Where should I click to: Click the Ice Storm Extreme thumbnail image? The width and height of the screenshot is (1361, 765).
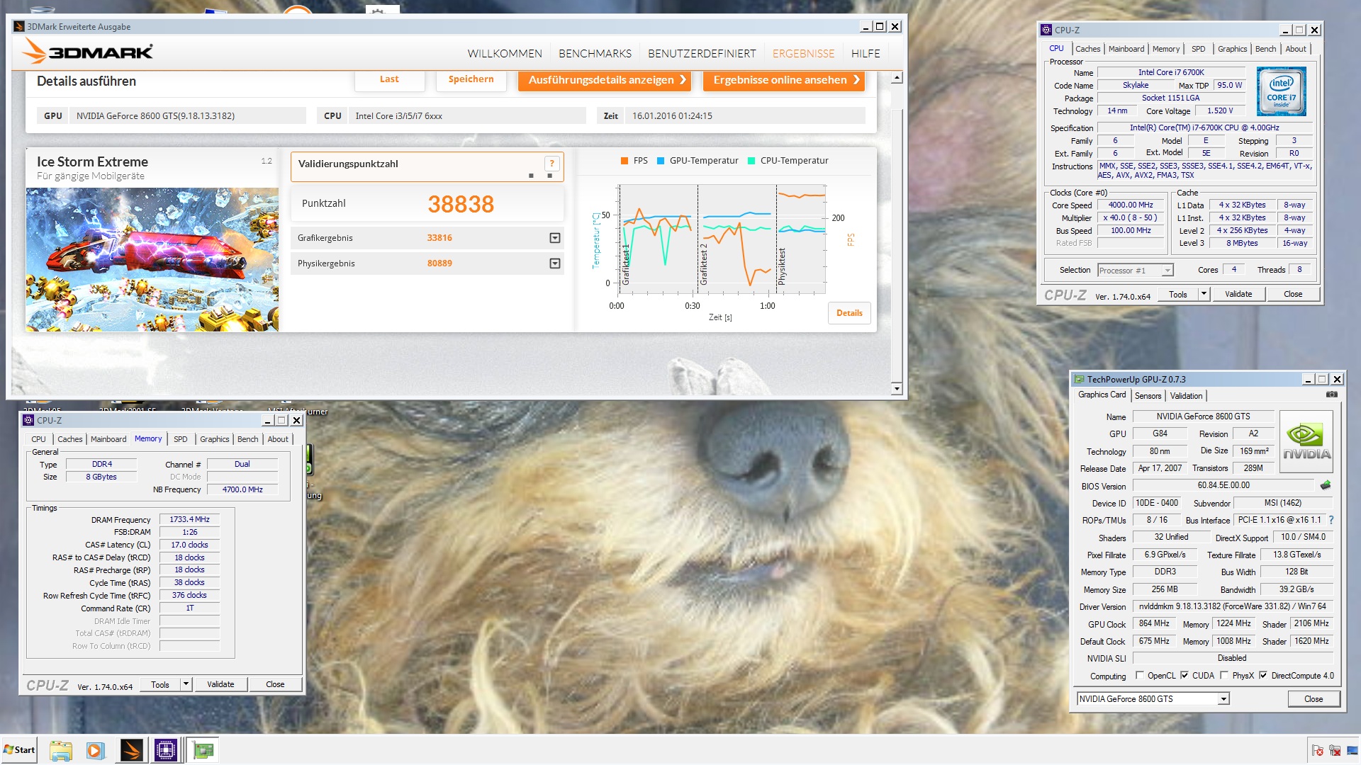click(152, 259)
